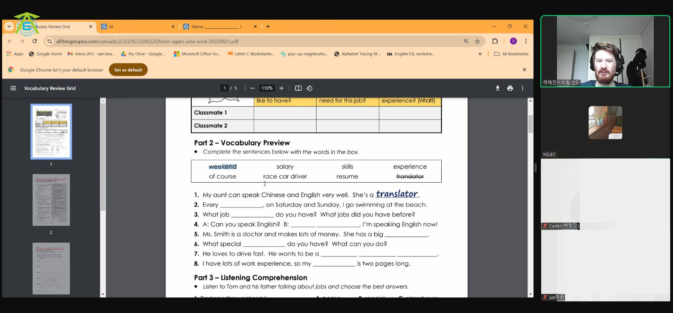The height and width of the screenshot is (313, 673).
Task: Download the PDF file
Action: click(497, 88)
